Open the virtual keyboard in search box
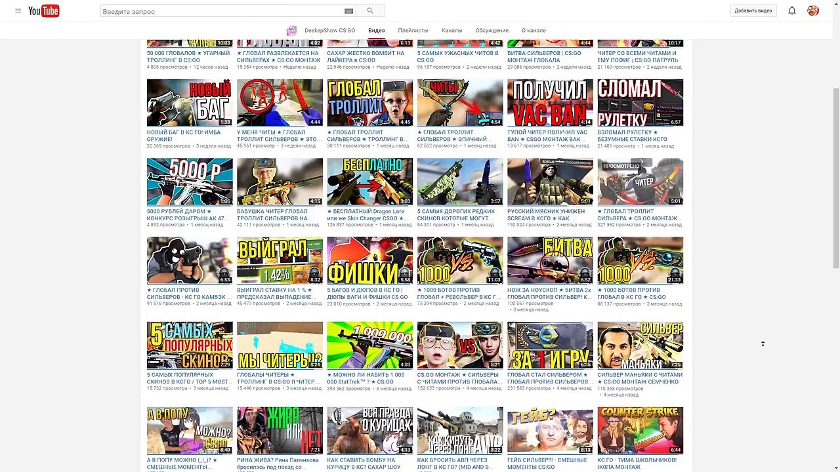This screenshot has height=472, width=840. (x=348, y=11)
